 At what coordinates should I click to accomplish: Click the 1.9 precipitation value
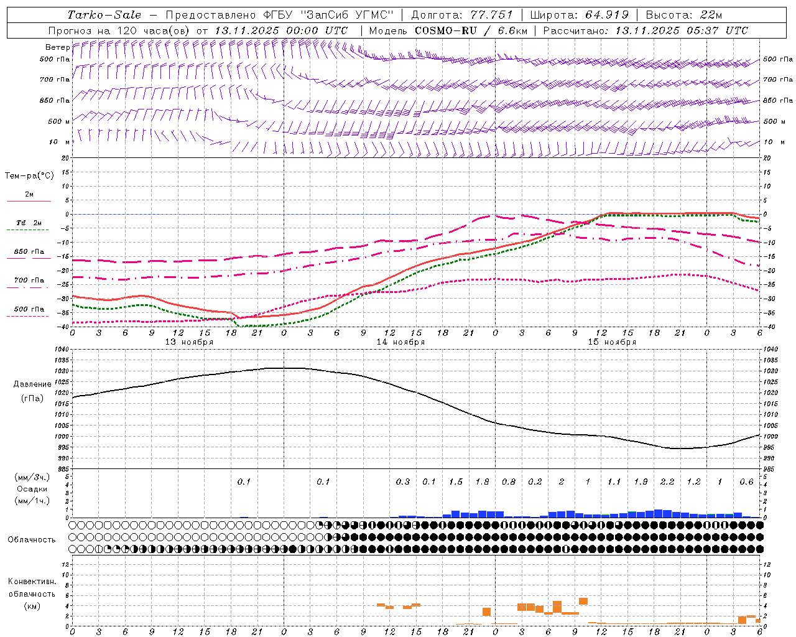coord(641,481)
